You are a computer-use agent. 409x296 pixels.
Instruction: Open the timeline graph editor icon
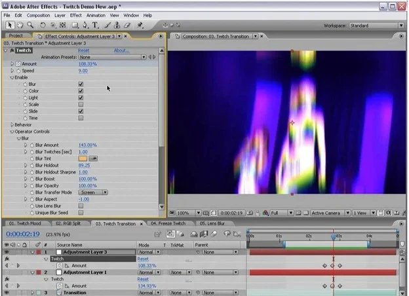[x=237, y=234]
